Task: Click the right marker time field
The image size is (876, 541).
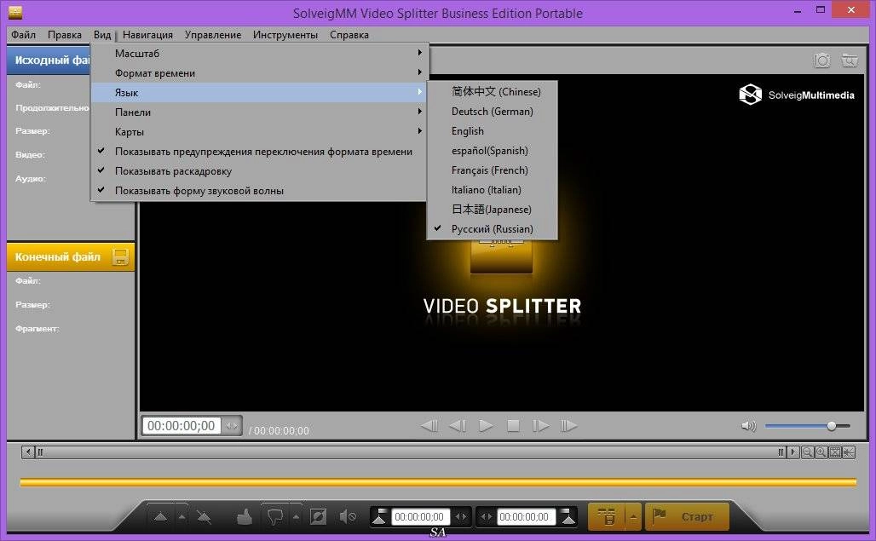Action: point(525,517)
